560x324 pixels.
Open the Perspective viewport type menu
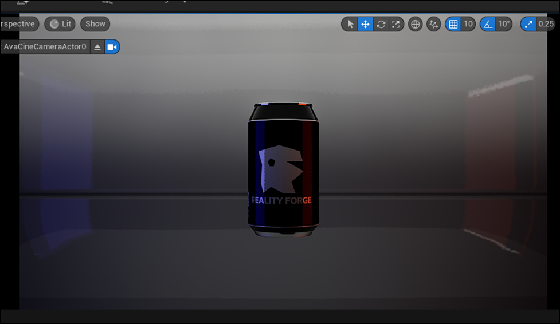pyautogui.click(x=18, y=24)
